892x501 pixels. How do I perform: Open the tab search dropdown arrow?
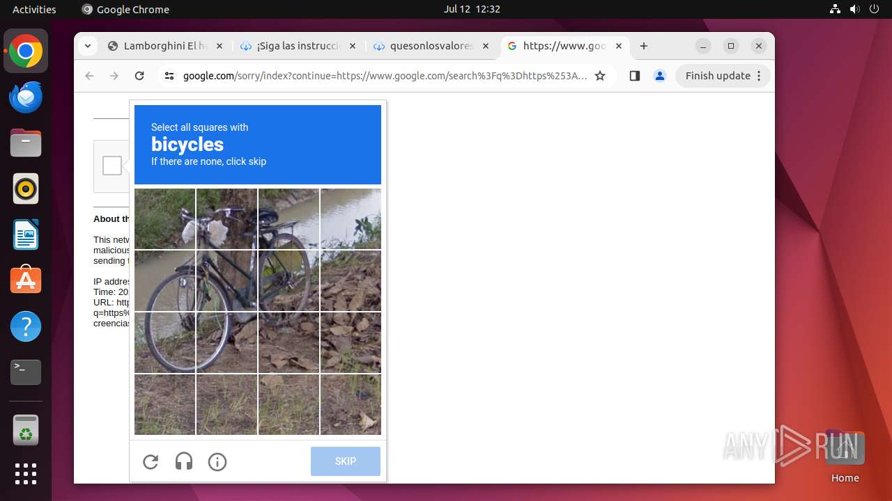(87, 46)
